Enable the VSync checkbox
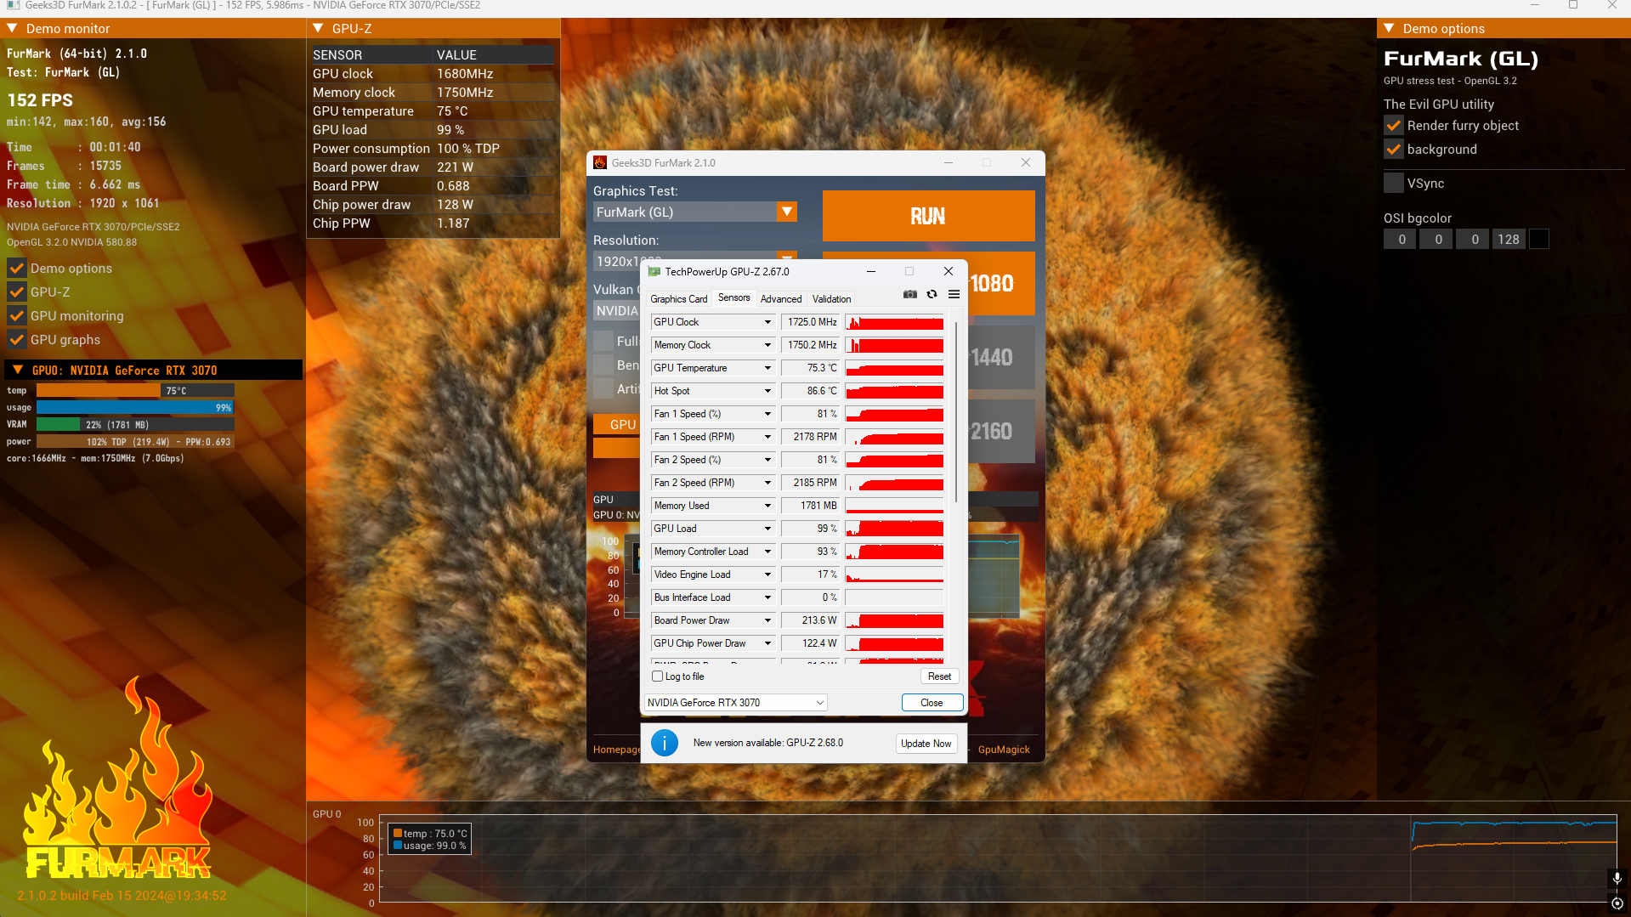 coord(1394,184)
